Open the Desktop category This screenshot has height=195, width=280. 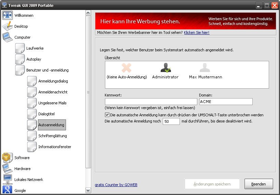[x=21, y=26]
